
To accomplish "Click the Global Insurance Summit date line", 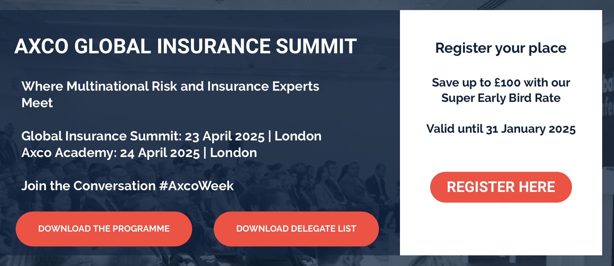I will [171, 136].
